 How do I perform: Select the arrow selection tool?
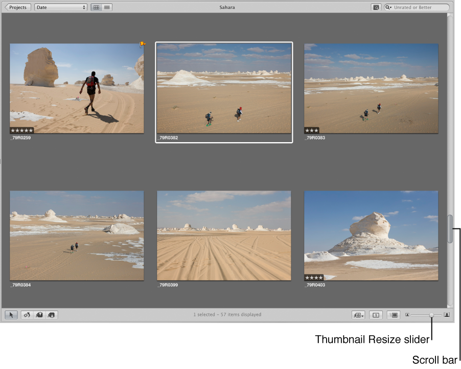click(11, 315)
